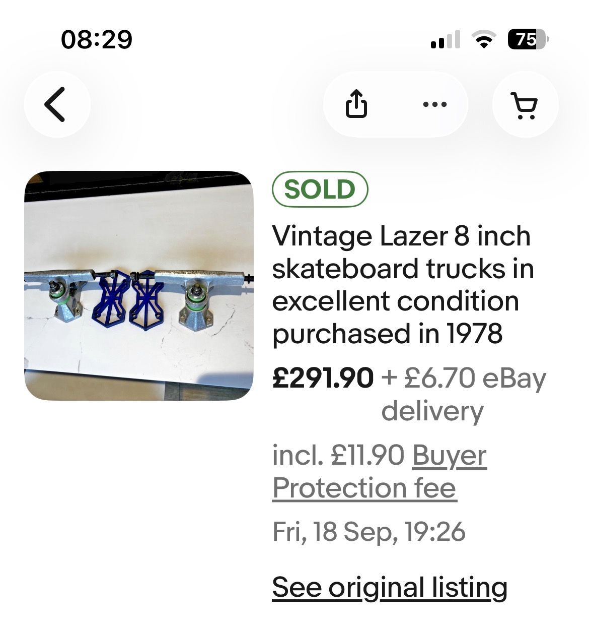
Task: Tap the green SOLD badge
Action: click(x=320, y=190)
